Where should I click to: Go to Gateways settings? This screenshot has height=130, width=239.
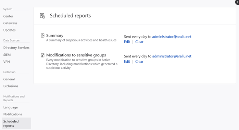(10, 23)
